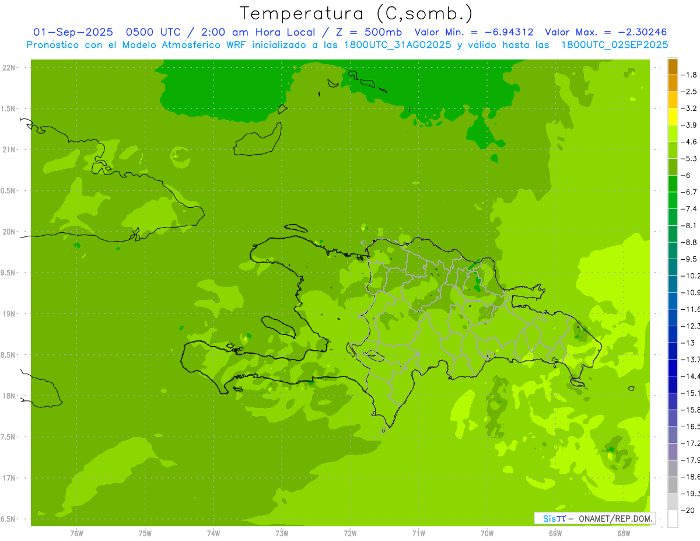
Task: Pick the navy swatch between -13 and -13.7
Action: tap(673, 351)
